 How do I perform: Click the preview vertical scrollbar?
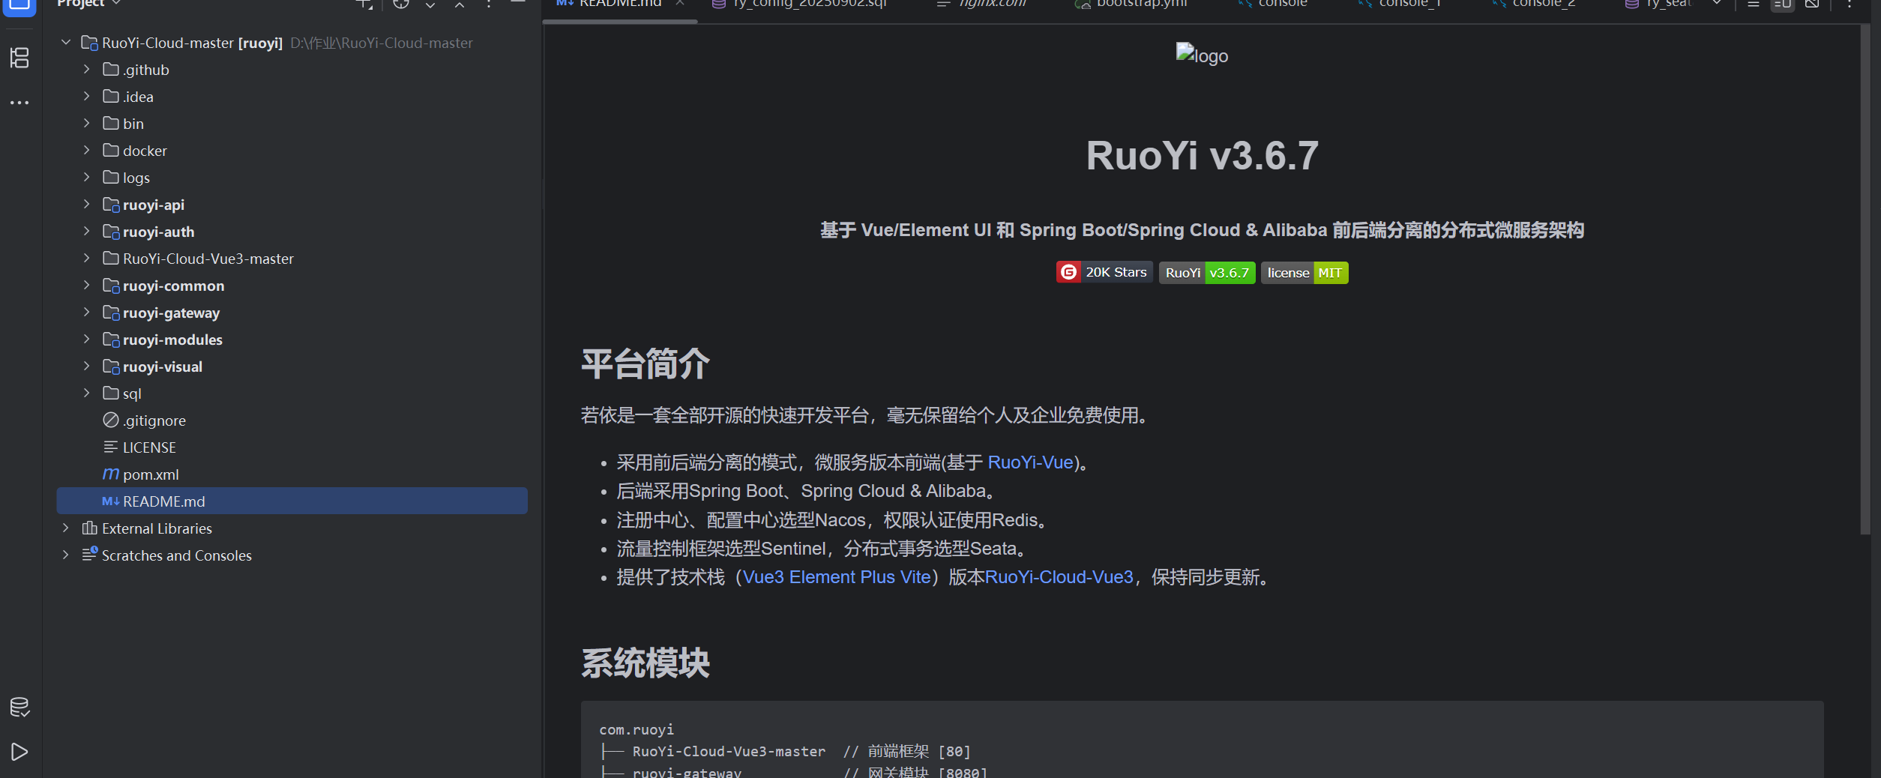[x=1865, y=280]
